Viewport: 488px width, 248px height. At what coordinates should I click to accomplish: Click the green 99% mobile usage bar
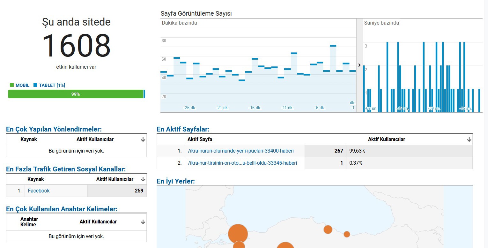click(x=76, y=94)
